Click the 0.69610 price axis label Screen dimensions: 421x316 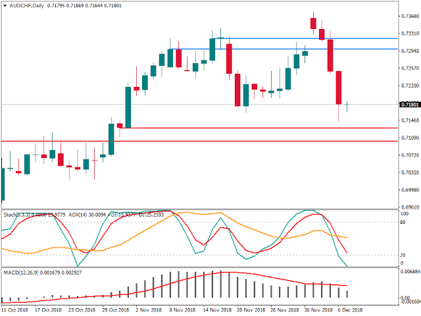pos(410,207)
